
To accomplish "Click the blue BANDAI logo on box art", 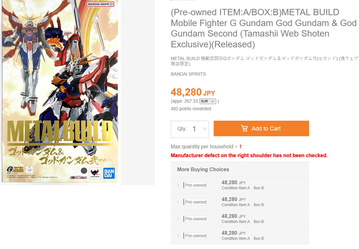I will tap(109, 173).
